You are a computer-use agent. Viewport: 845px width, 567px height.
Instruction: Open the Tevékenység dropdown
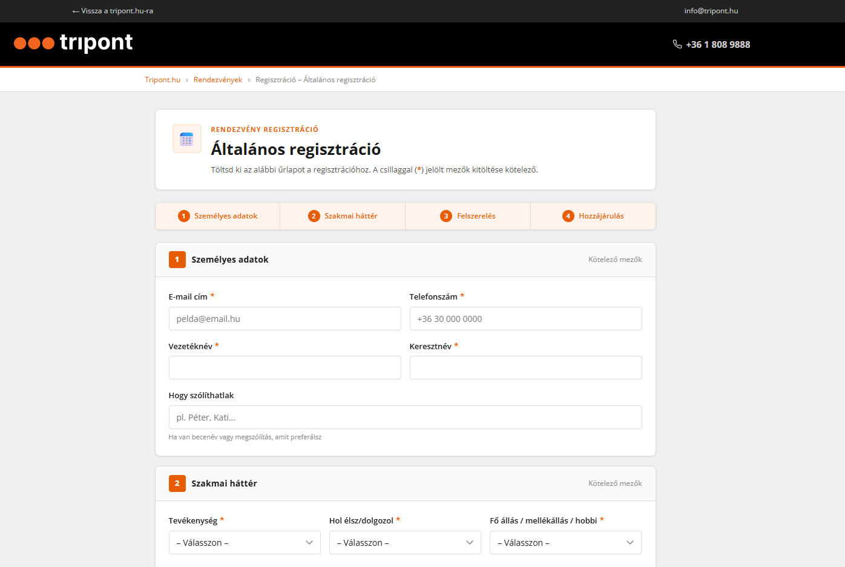(245, 543)
